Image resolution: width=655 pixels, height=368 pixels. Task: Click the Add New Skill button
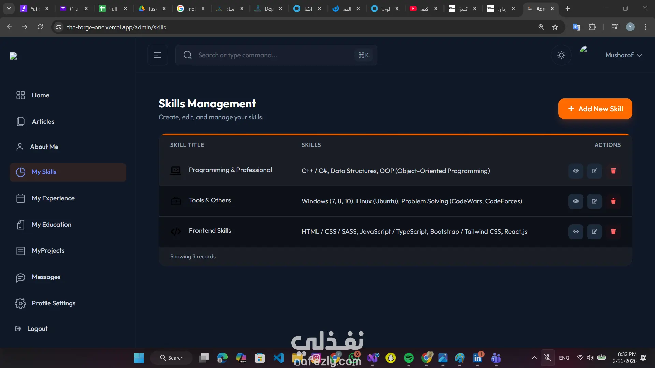pyautogui.click(x=595, y=109)
